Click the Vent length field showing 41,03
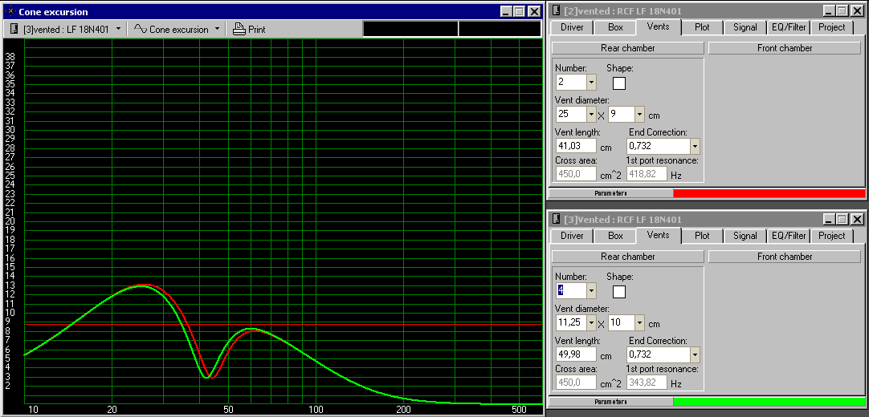The height and width of the screenshot is (417, 869). coord(576,146)
